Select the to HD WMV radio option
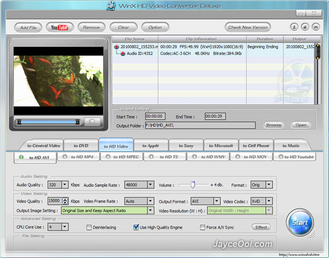Image resolution: width=329 pixels, height=258 pixels. 195,156
